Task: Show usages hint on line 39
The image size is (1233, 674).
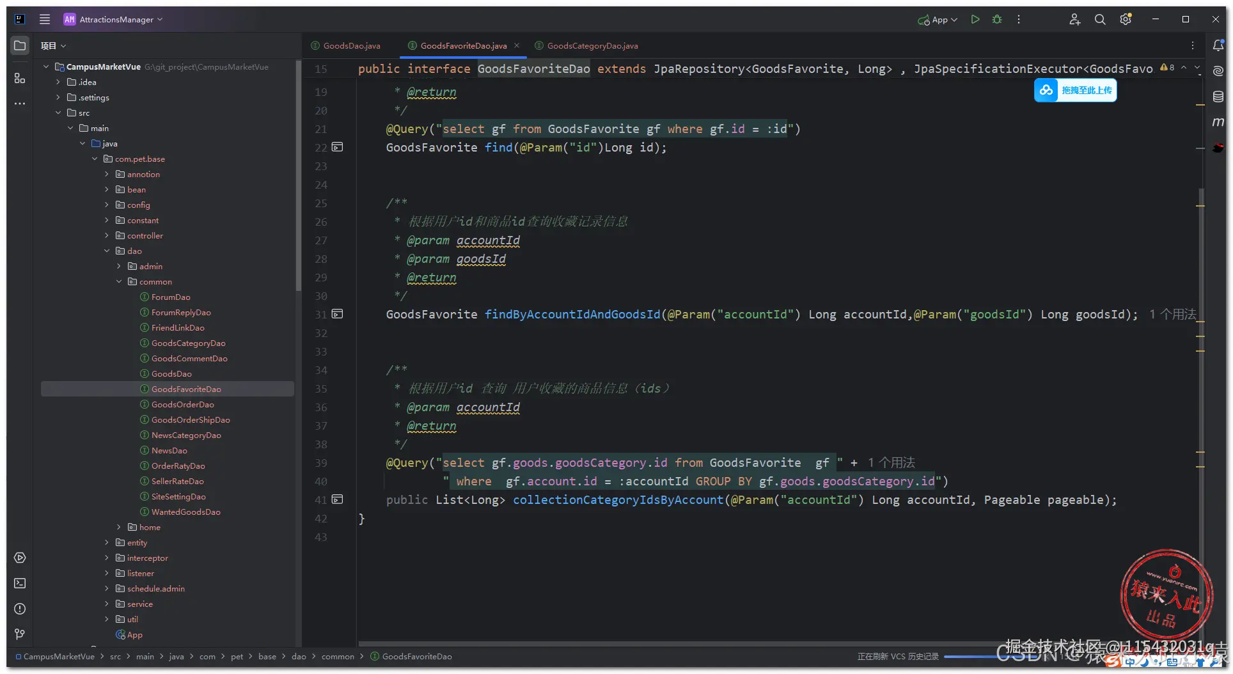Action: [891, 462]
